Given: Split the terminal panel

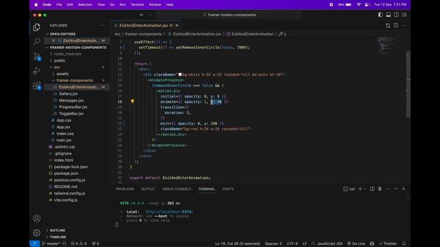Looking at the screenshot, I should click(372, 189).
